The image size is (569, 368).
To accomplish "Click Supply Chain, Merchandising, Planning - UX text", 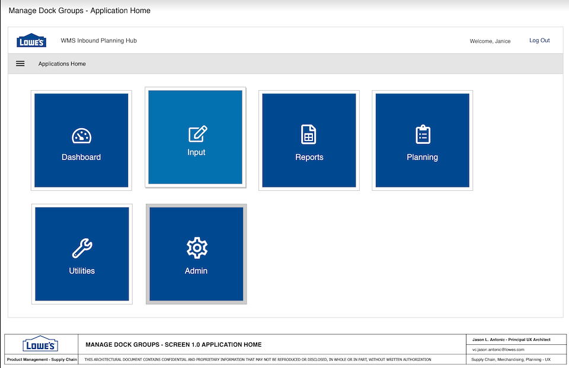I will (511, 360).
